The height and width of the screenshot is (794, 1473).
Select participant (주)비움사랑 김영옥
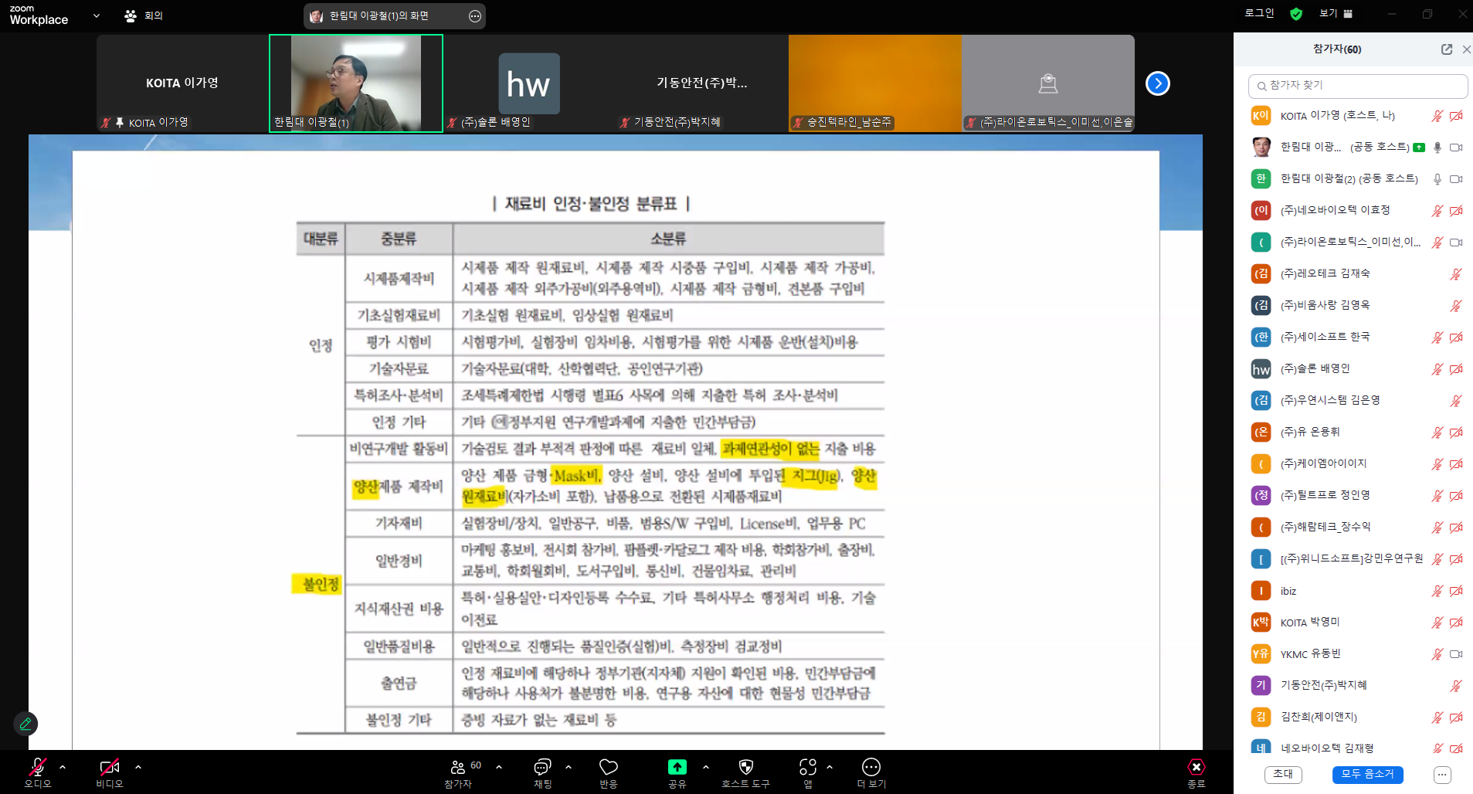1358,305
